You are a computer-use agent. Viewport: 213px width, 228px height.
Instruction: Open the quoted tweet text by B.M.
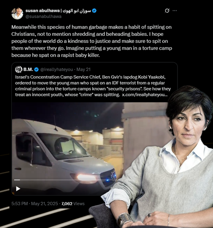(93, 86)
